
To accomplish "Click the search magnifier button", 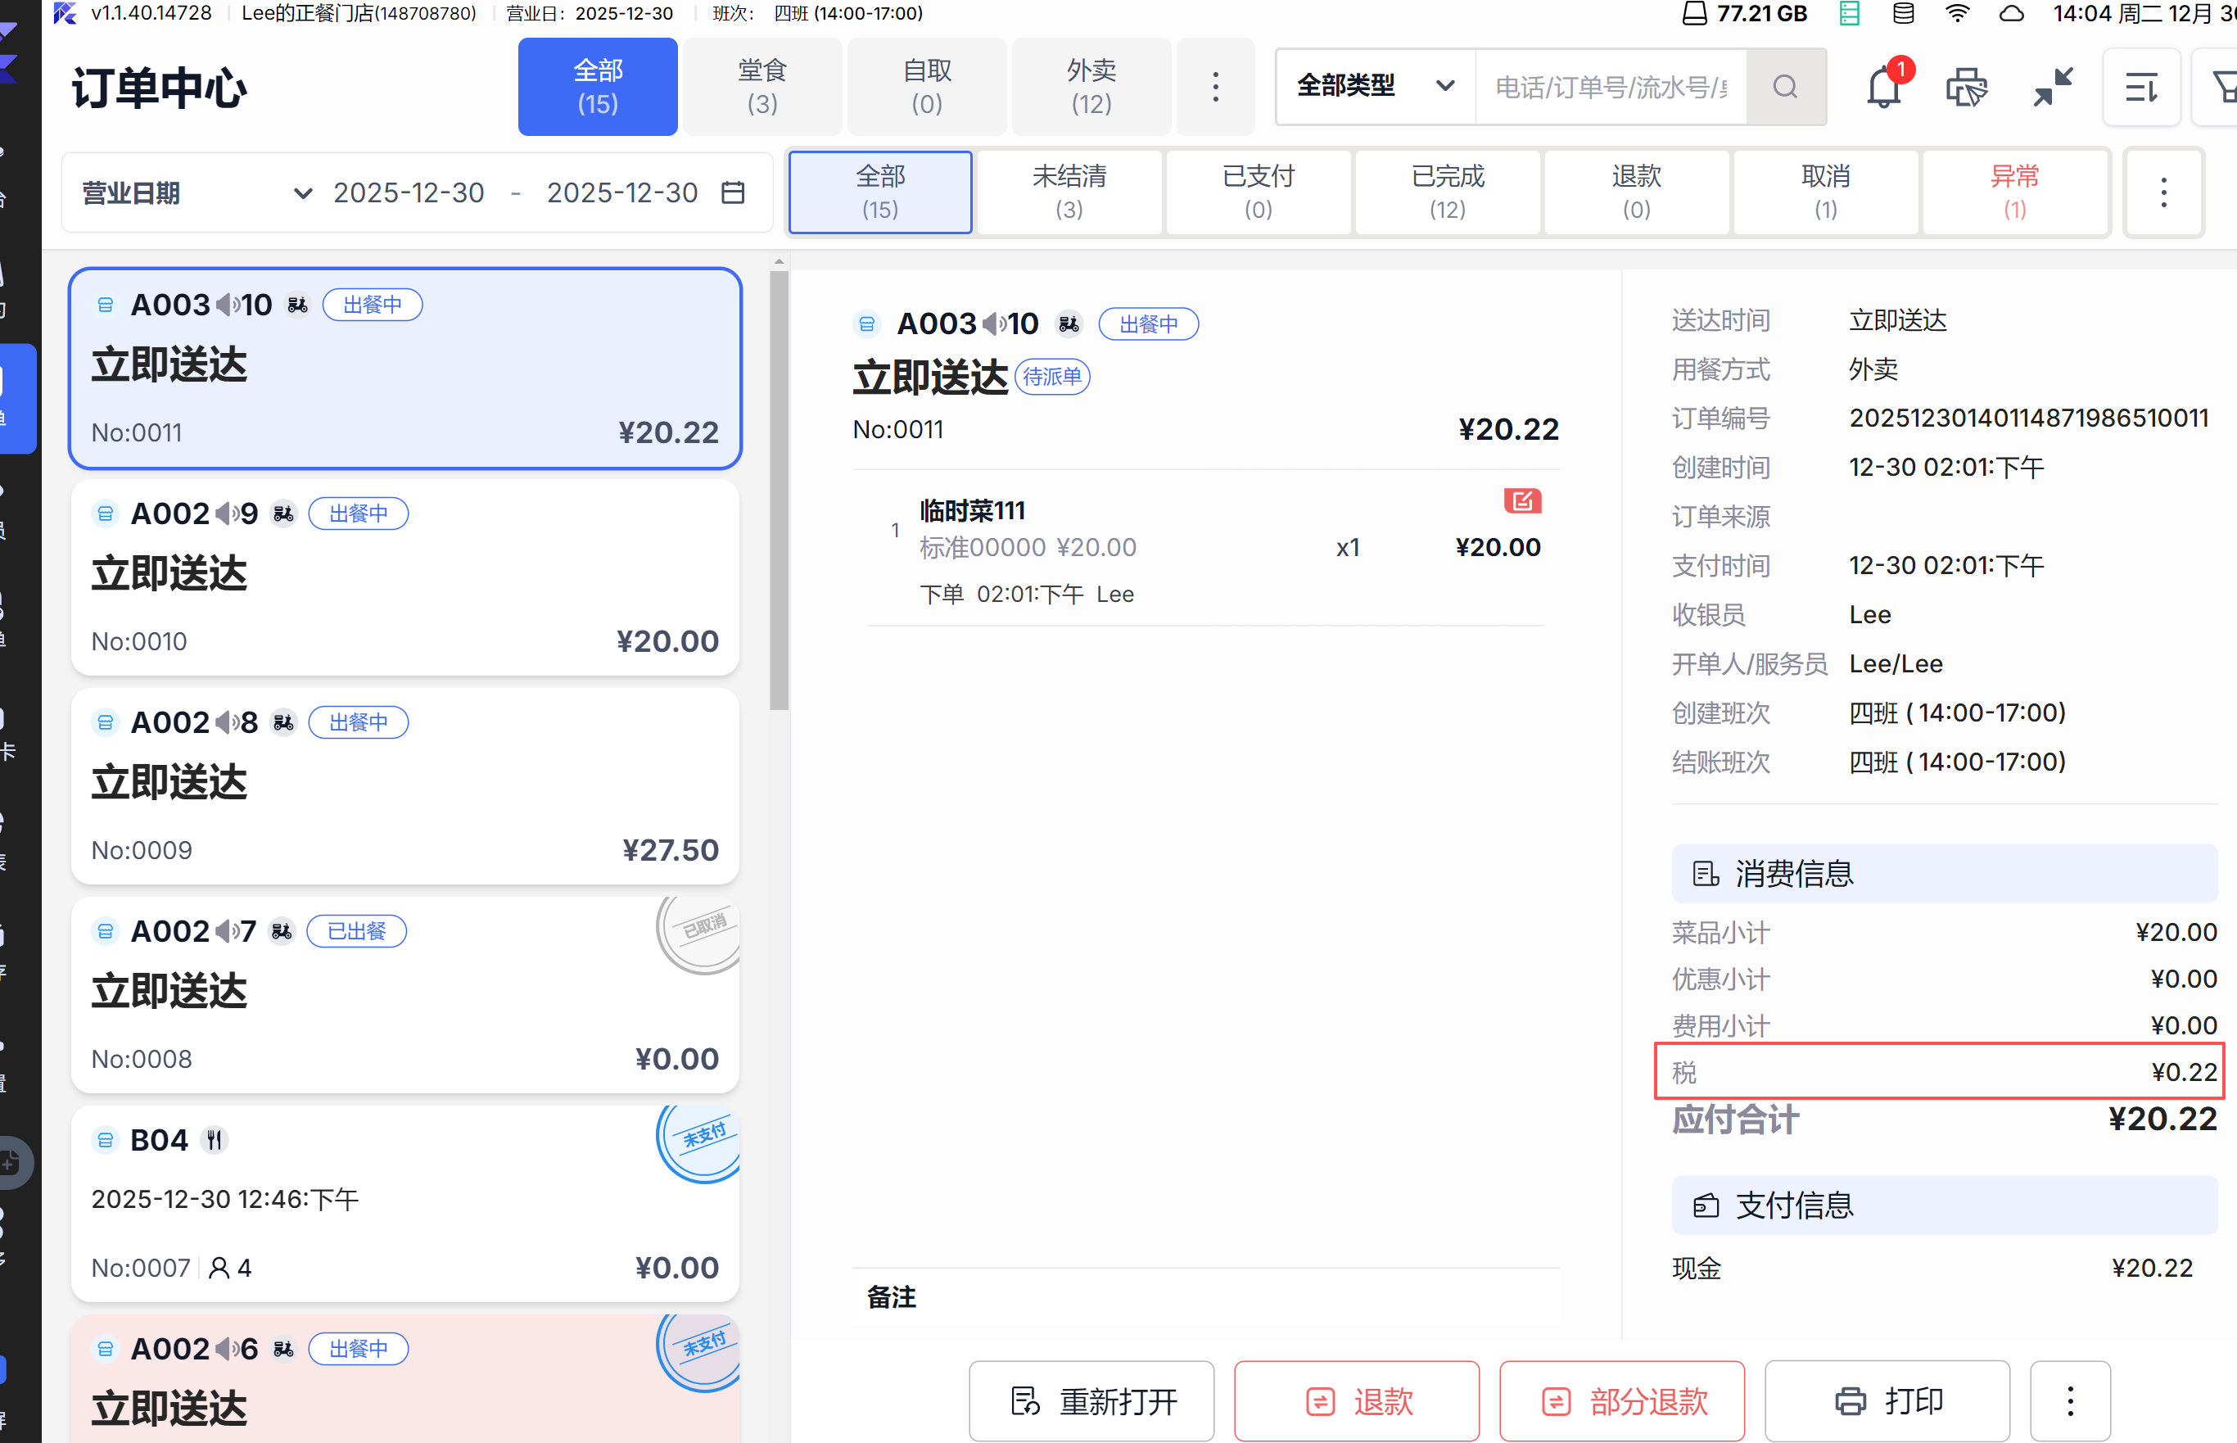I will [x=1784, y=87].
